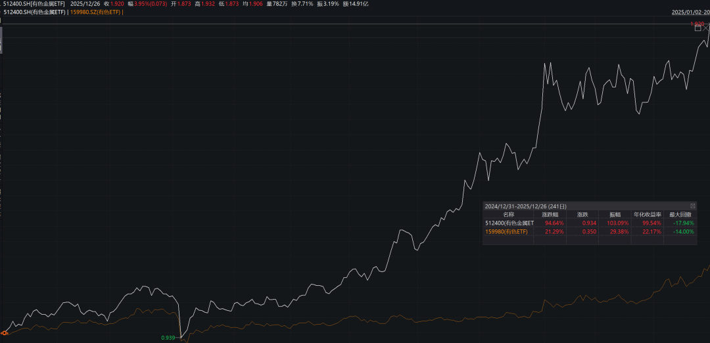
Task: Click the date range link 2025/01/02
Action: (x=691, y=12)
